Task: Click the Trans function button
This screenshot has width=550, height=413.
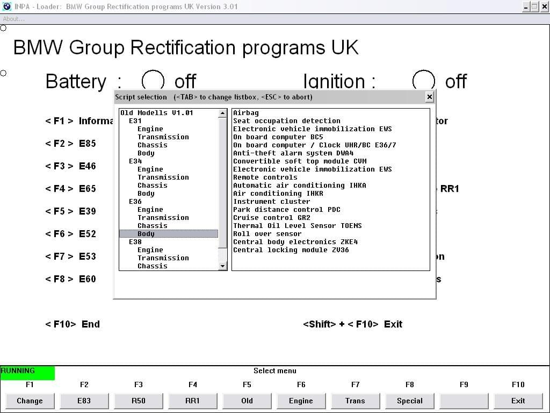Action: [x=356, y=401]
